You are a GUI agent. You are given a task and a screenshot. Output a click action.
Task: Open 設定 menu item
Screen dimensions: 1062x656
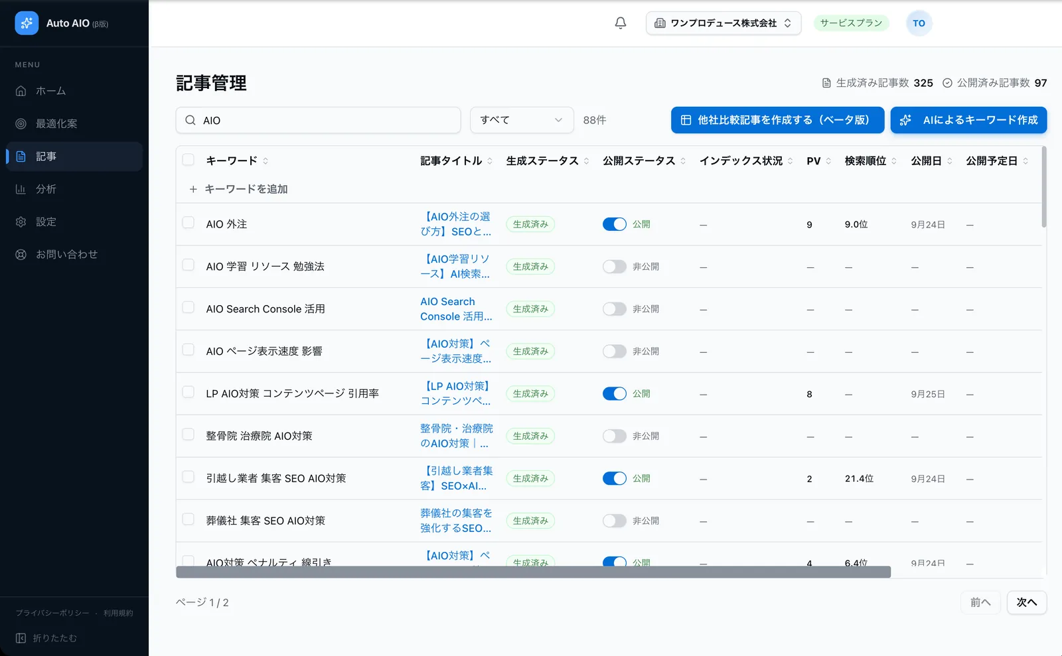(x=74, y=222)
